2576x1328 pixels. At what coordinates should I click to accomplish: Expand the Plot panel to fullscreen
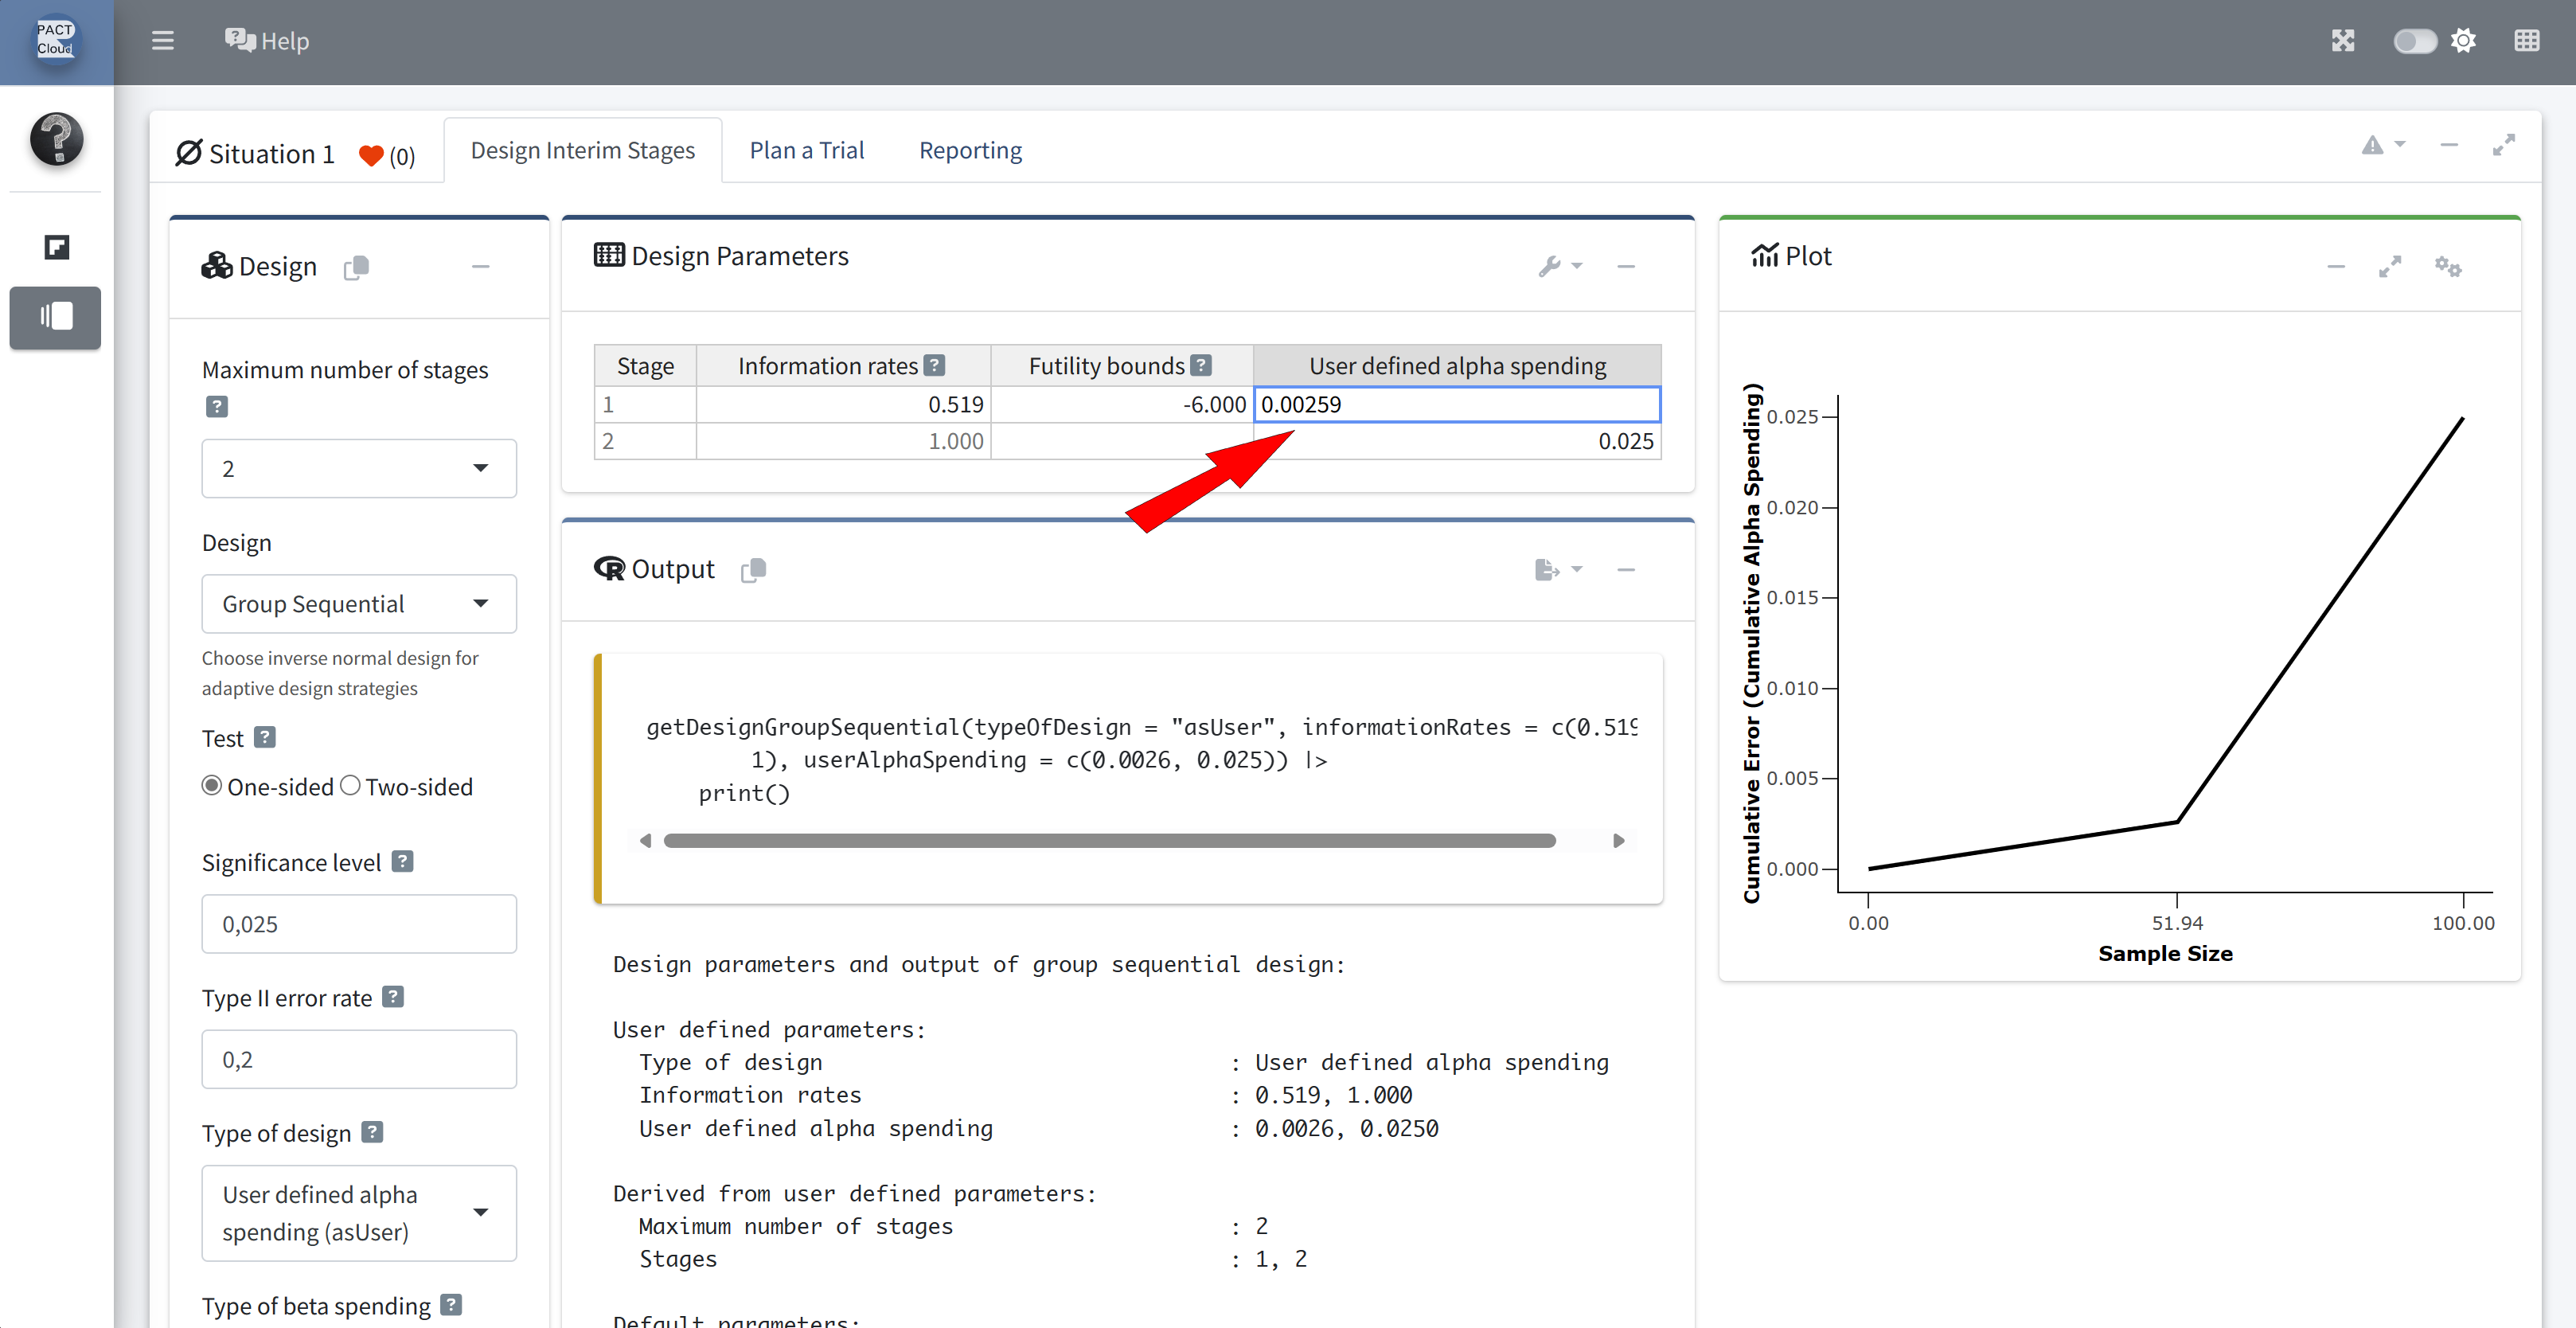pos(2389,266)
